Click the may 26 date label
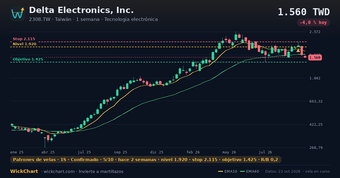Viewport: 340px width, 178px height. 229,152
